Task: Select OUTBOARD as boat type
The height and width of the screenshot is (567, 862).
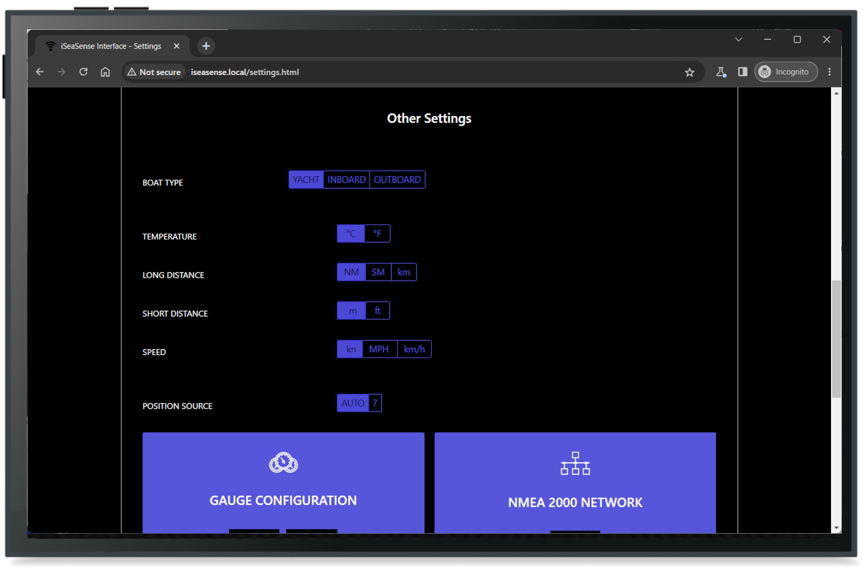Action: pyautogui.click(x=397, y=180)
